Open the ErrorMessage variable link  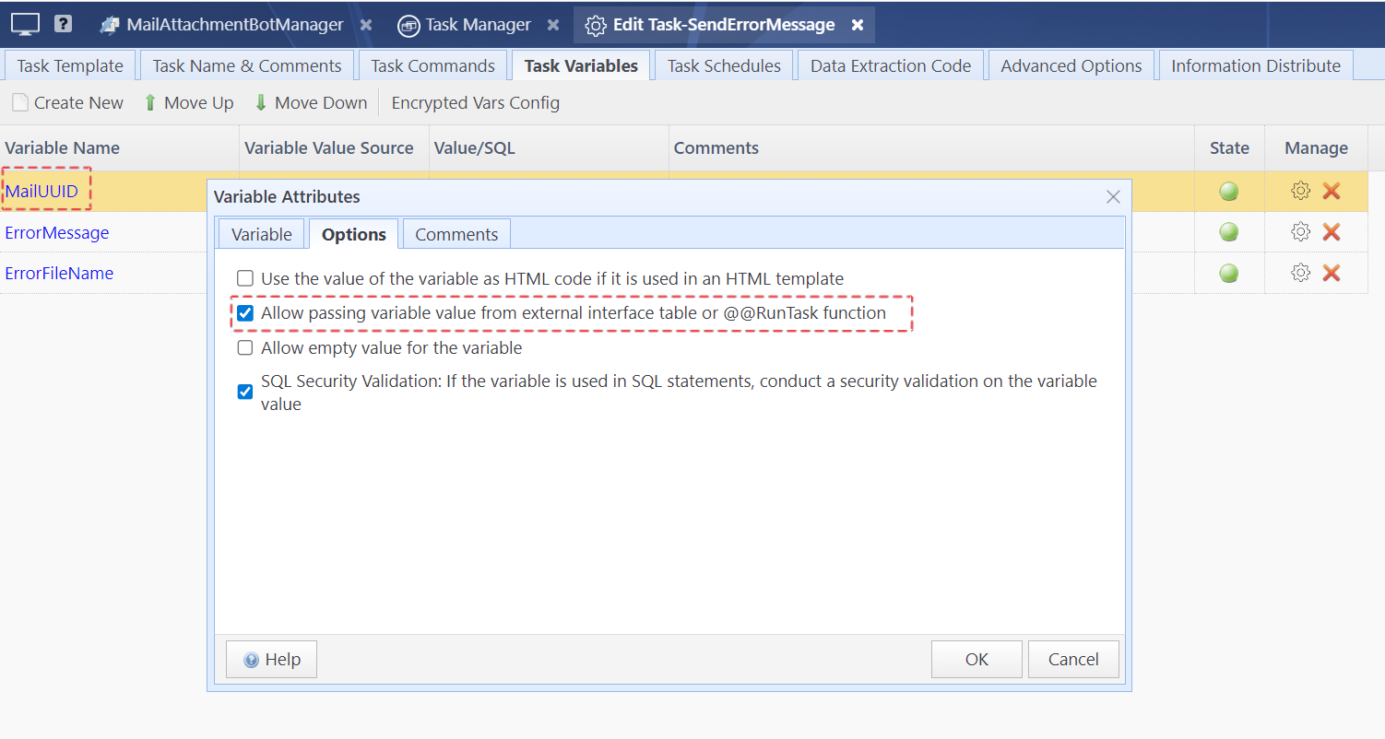point(57,233)
